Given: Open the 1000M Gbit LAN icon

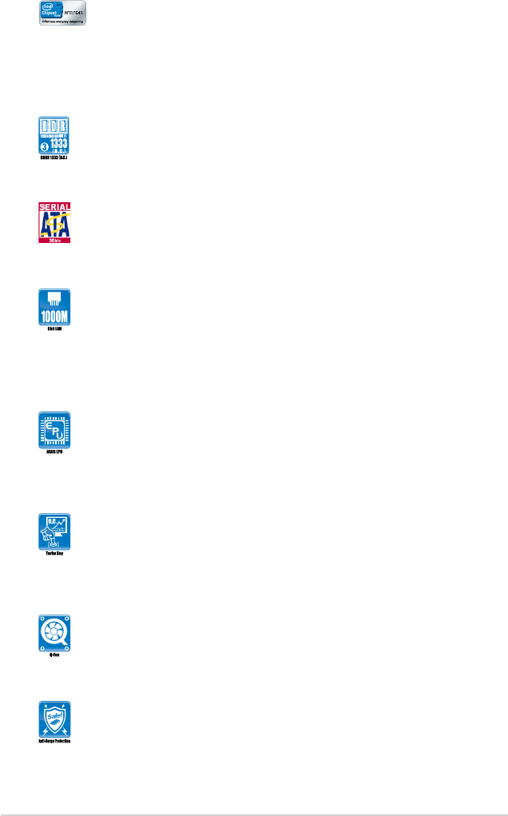Looking at the screenshot, I should pyautogui.click(x=54, y=307).
